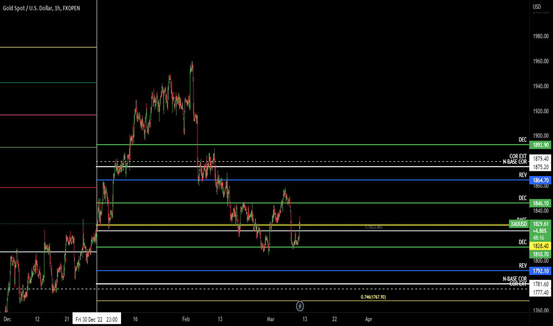Click the REV label above 1864.70 line

[x=523, y=175]
